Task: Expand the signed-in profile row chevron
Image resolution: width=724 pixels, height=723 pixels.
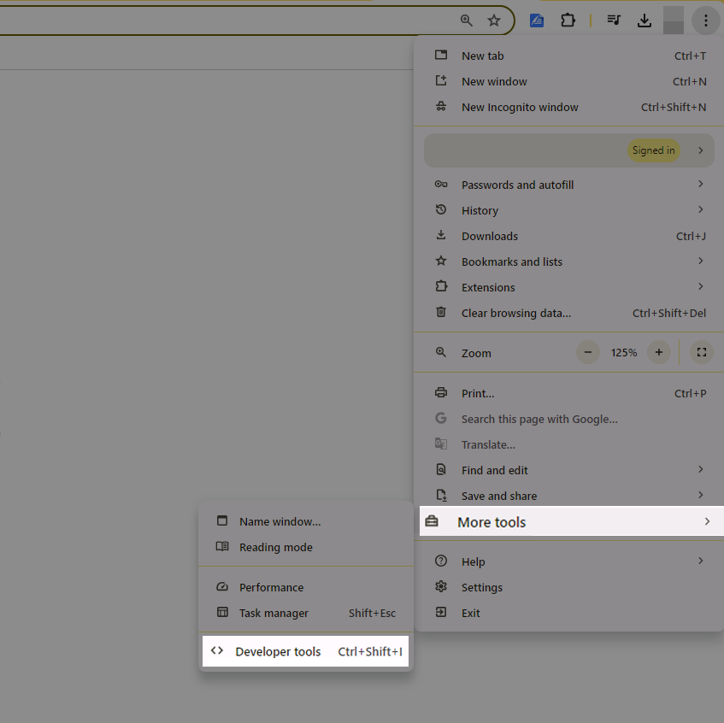Action: [x=700, y=150]
